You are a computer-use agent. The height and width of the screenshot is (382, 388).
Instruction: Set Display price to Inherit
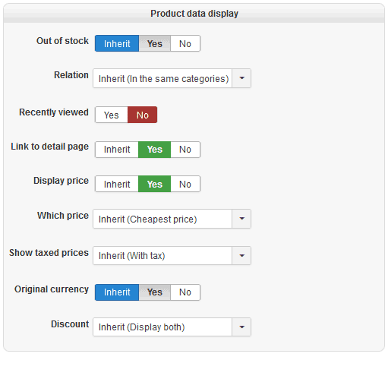click(117, 184)
